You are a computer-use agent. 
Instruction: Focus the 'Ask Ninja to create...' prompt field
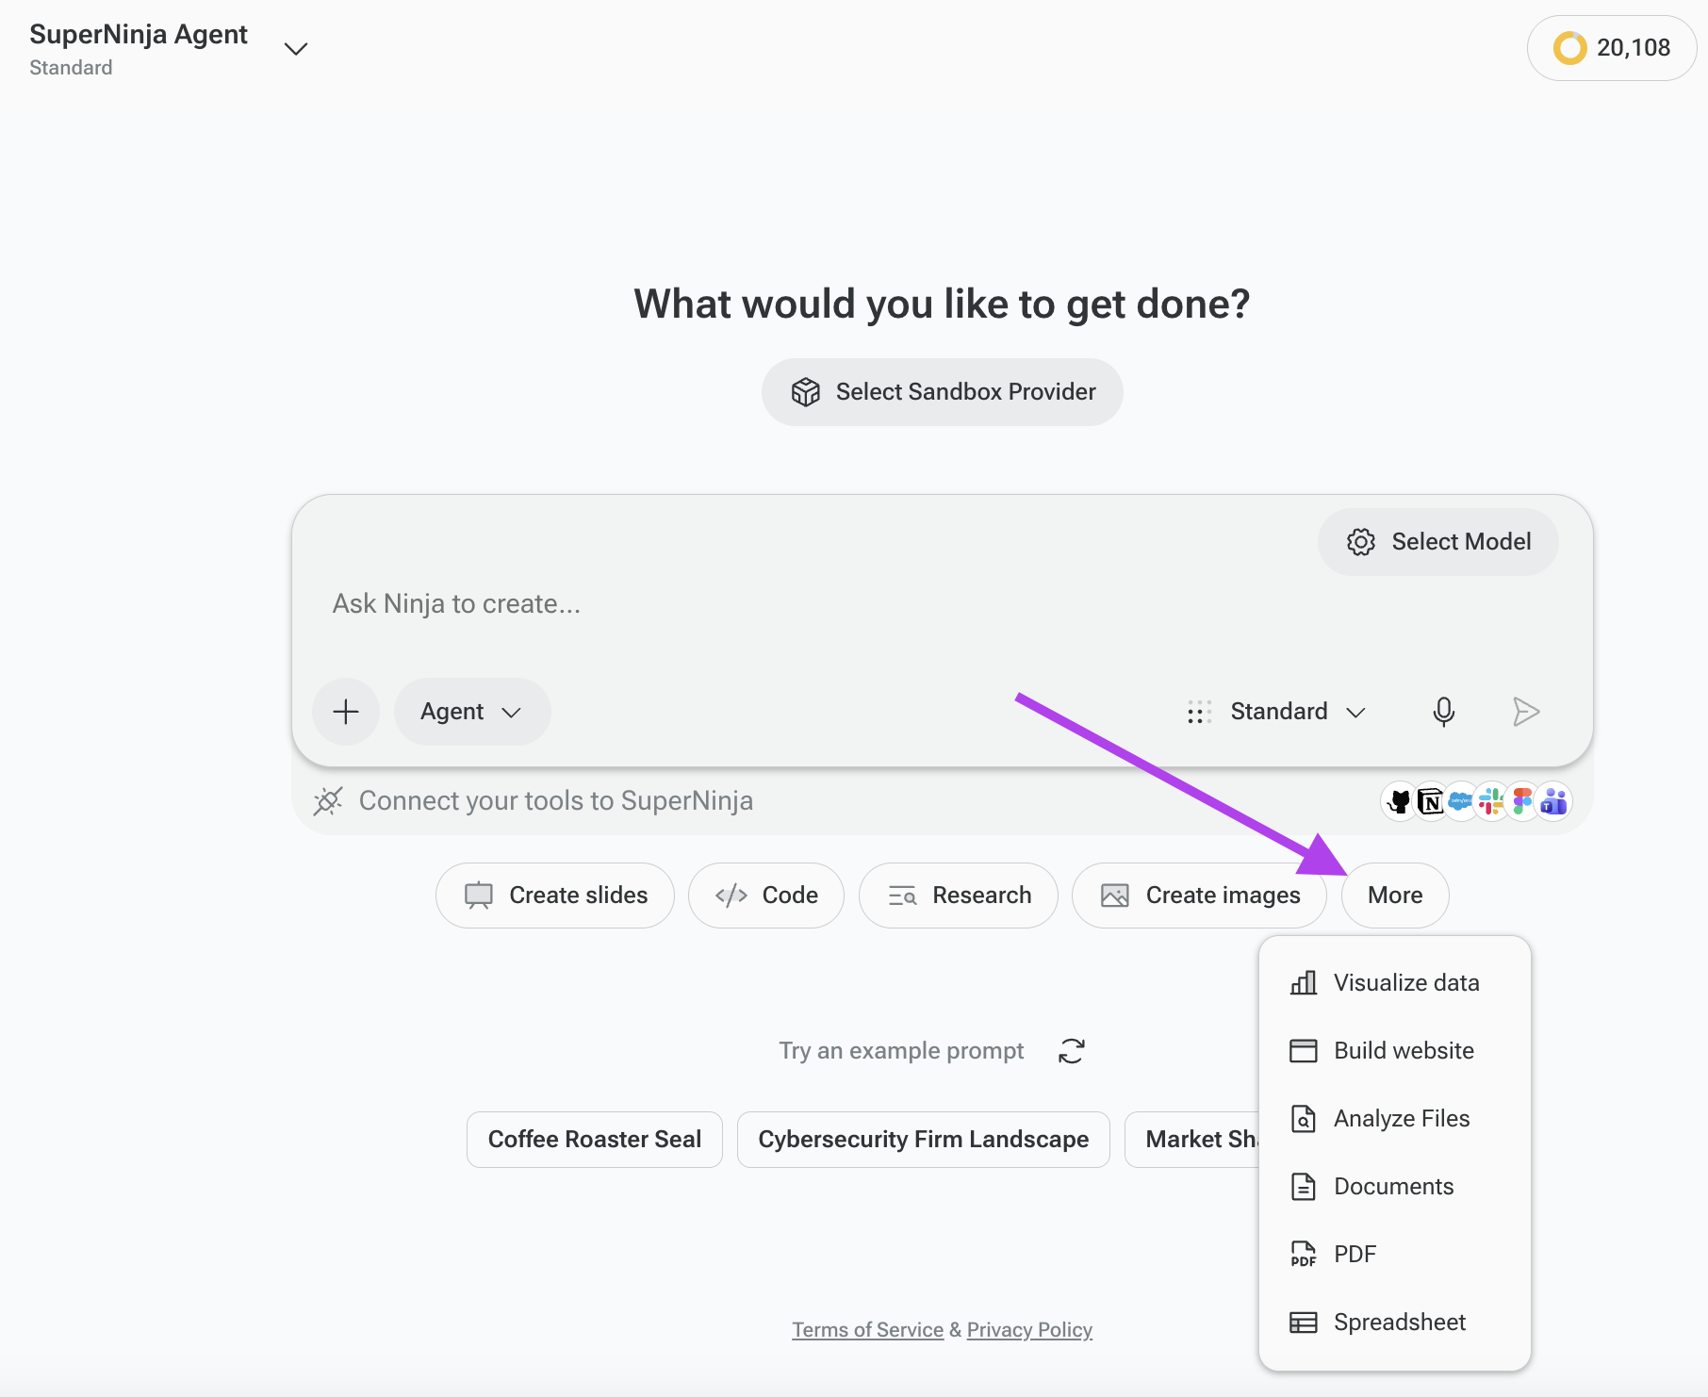tap(943, 603)
